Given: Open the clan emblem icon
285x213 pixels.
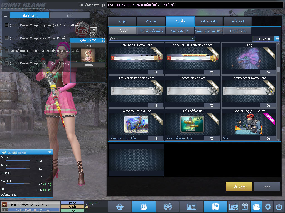Looking at the screenshot, I should [x=168, y=207].
